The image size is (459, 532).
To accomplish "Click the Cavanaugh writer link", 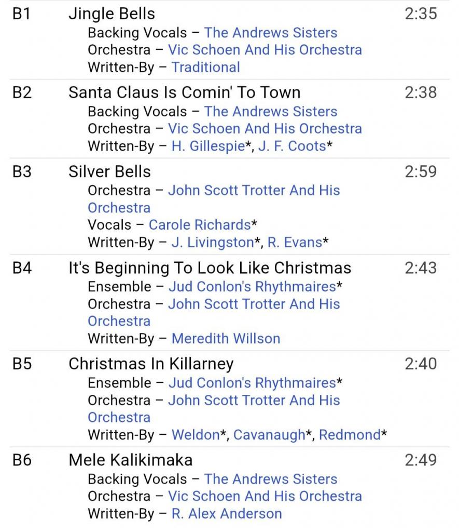I will click(269, 435).
